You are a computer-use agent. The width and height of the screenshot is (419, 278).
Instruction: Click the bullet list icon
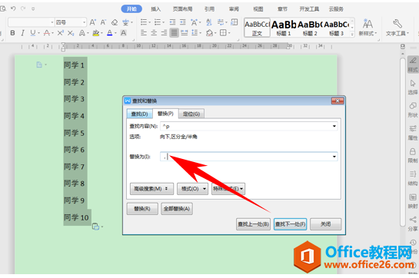click(144, 22)
